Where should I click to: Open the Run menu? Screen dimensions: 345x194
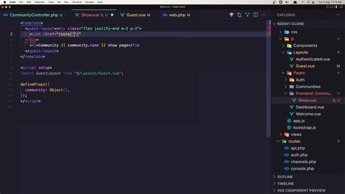66,2
